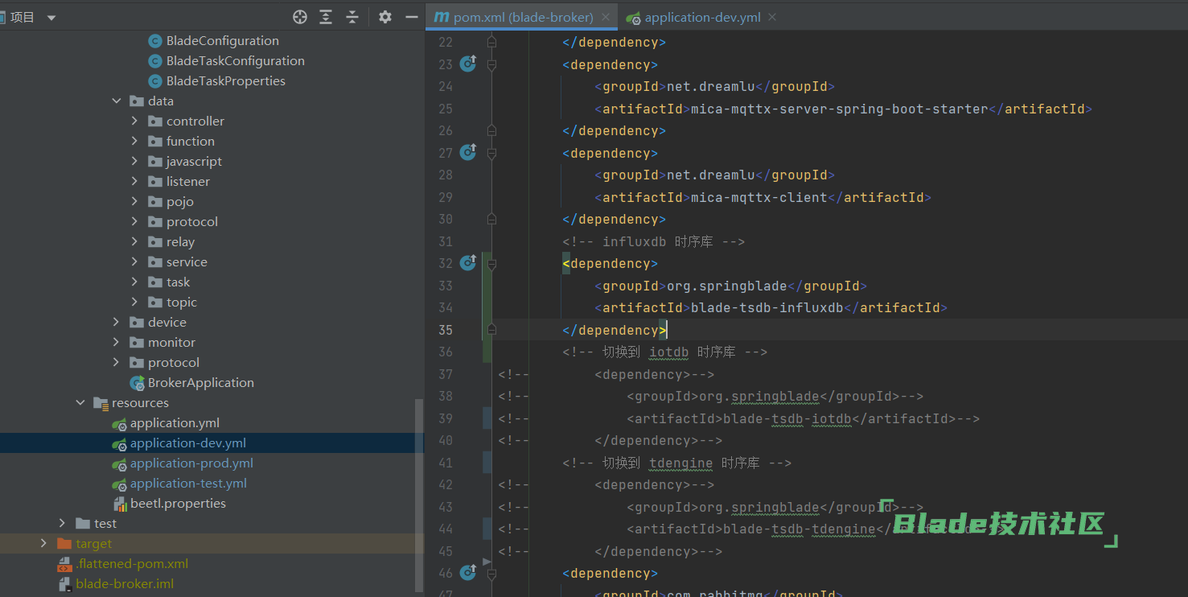This screenshot has height=597, width=1188.
Task: Click the Expand All icon in project panel
Action: click(x=326, y=17)
